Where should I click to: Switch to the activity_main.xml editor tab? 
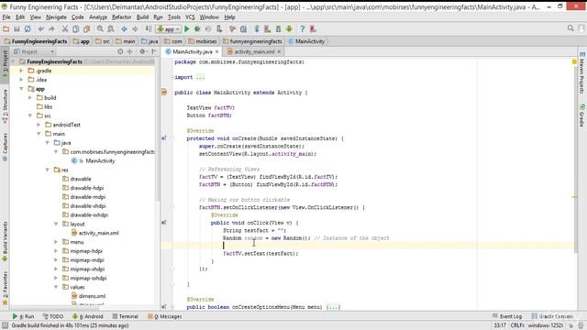[254, 51]
